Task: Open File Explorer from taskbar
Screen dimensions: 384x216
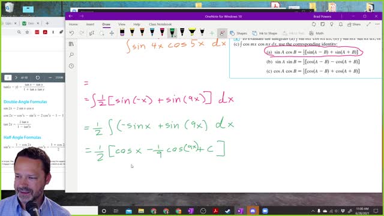Action: click(141, 211)
